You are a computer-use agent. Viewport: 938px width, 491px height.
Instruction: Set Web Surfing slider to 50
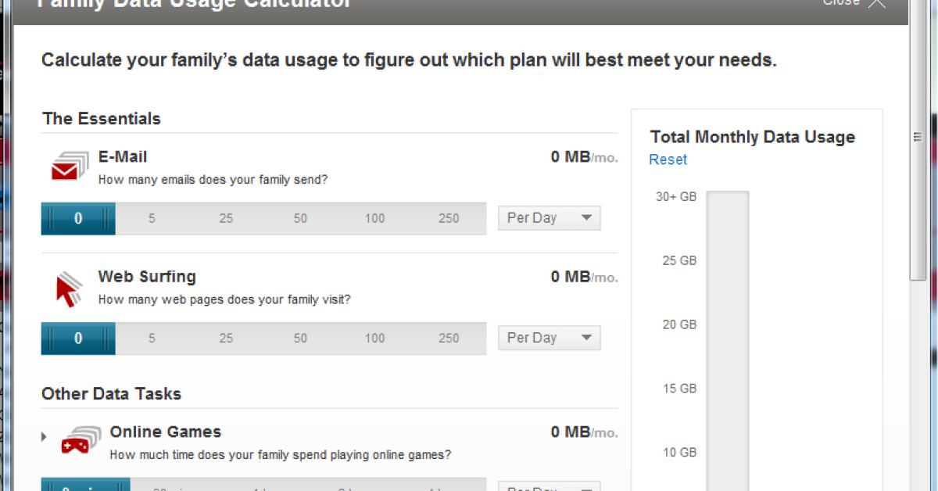click(300, 339)
